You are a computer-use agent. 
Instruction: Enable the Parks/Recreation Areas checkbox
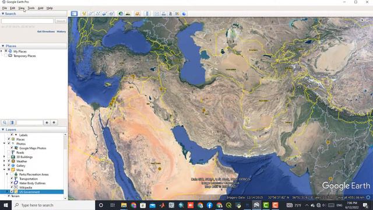click(12, 174)
